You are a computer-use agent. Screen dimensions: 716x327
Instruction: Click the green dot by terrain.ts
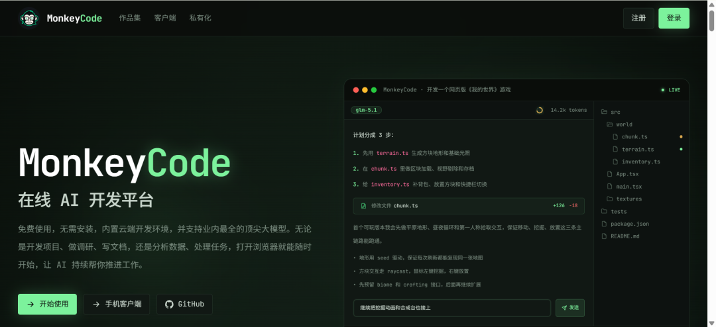coord(681,149)
